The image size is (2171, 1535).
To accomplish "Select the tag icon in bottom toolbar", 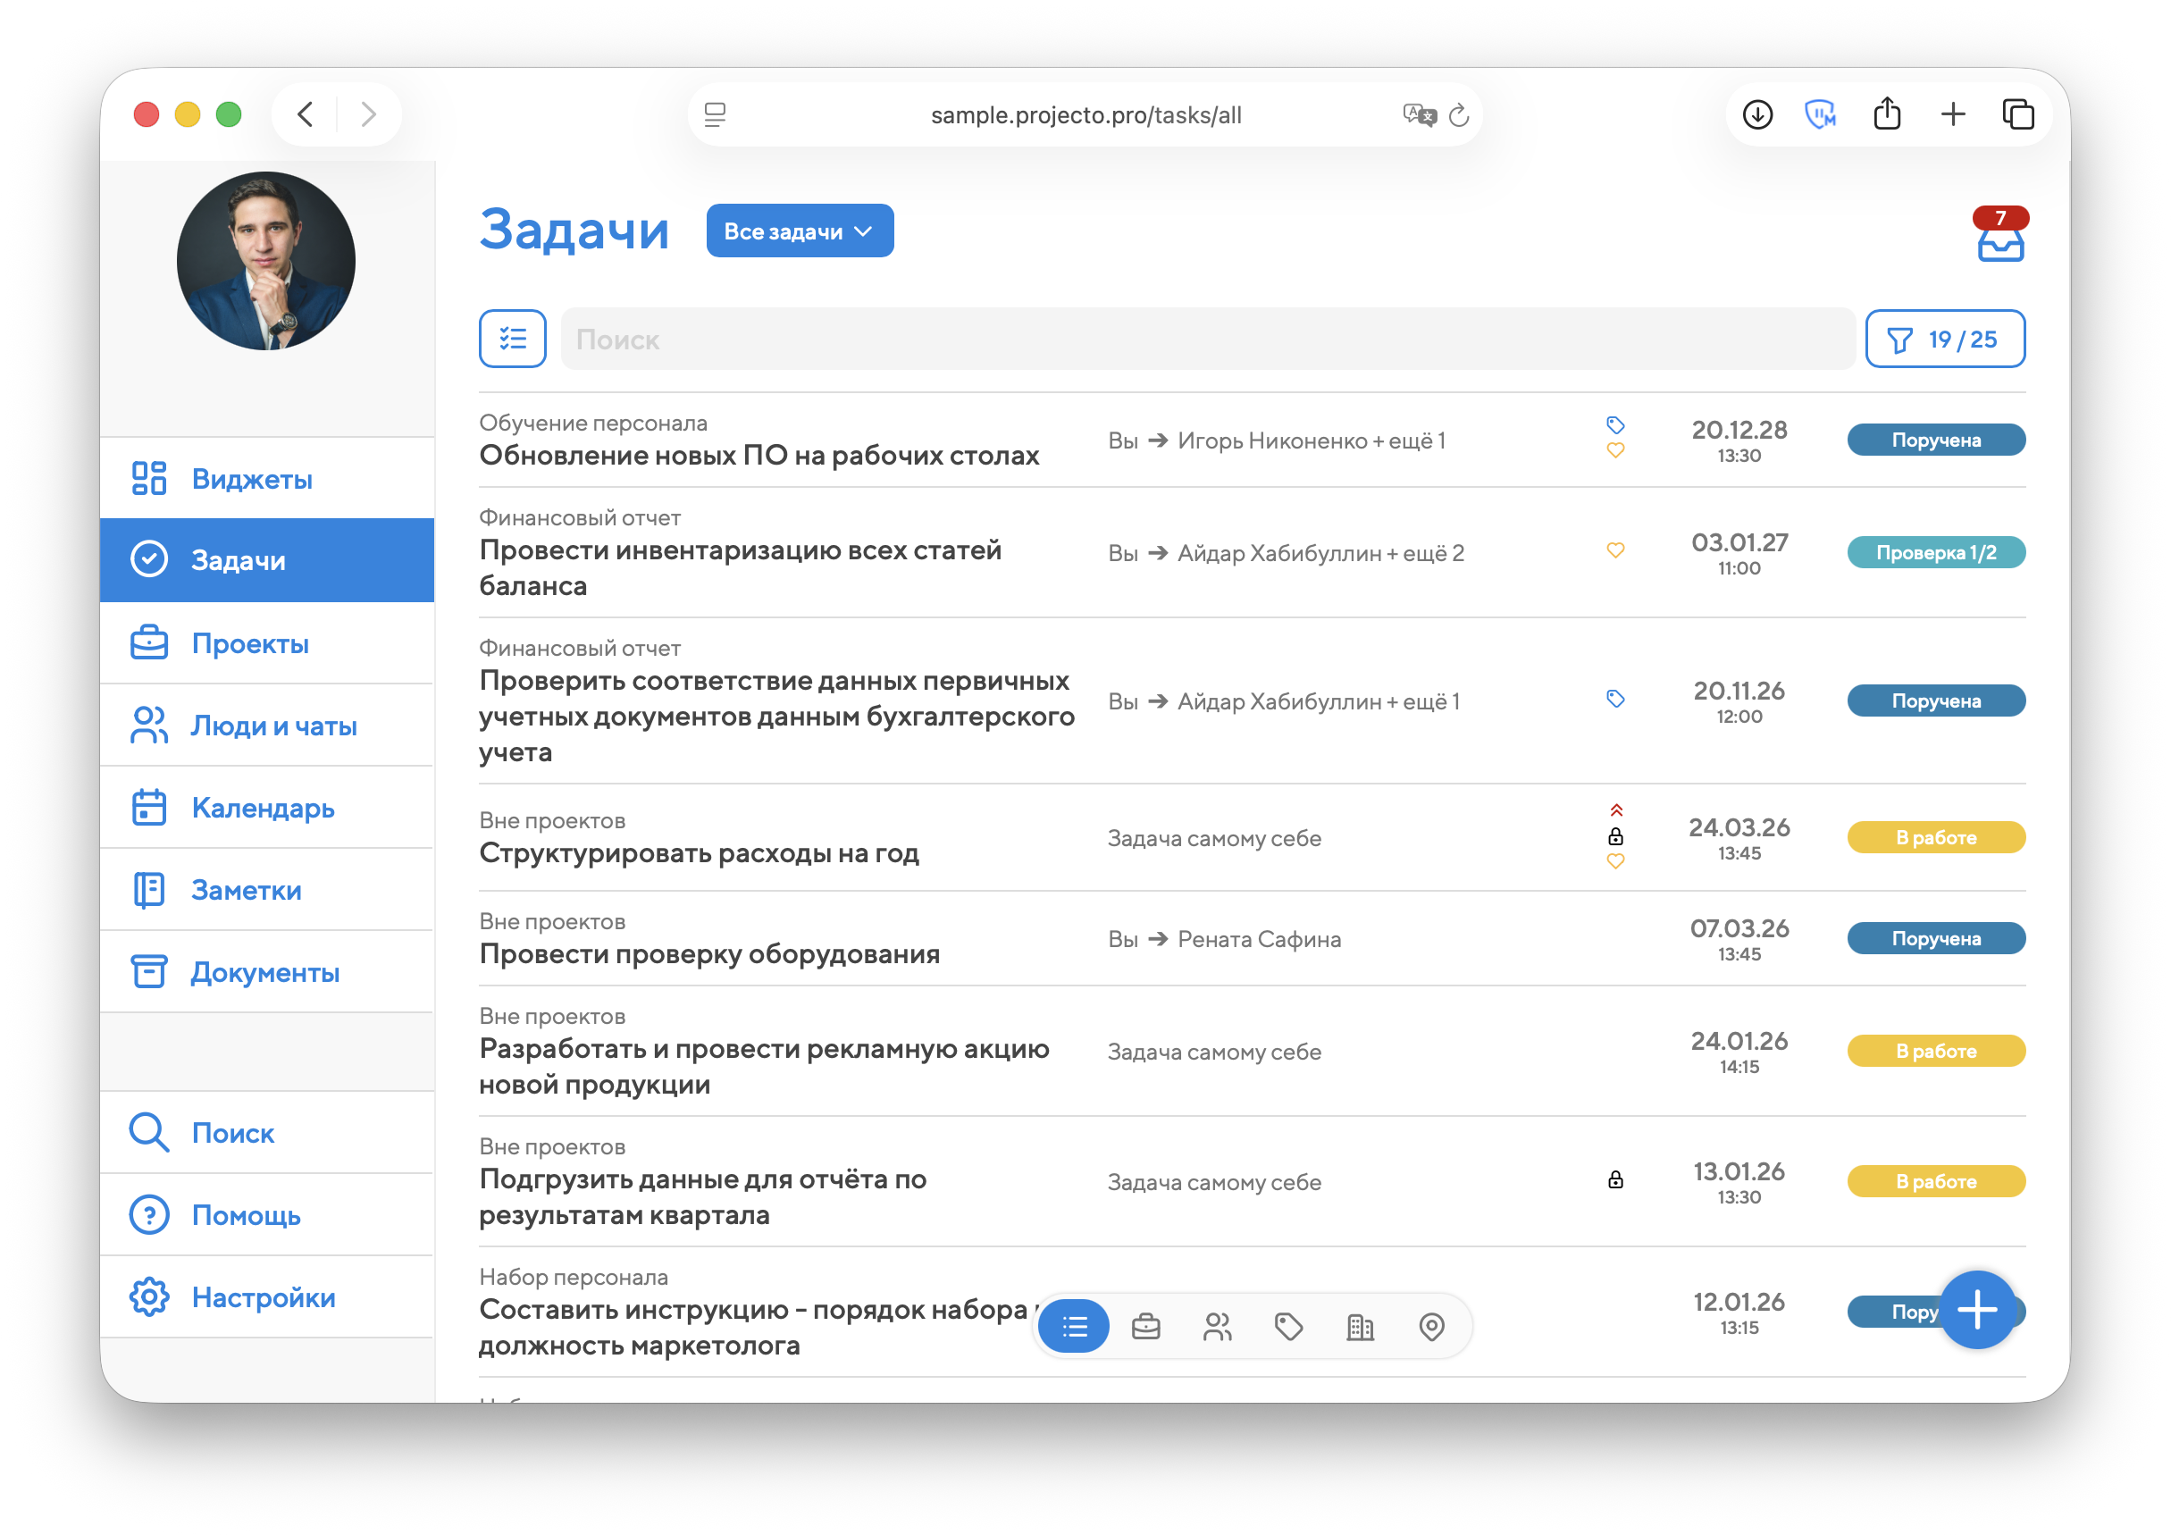I will 1289,1326.
